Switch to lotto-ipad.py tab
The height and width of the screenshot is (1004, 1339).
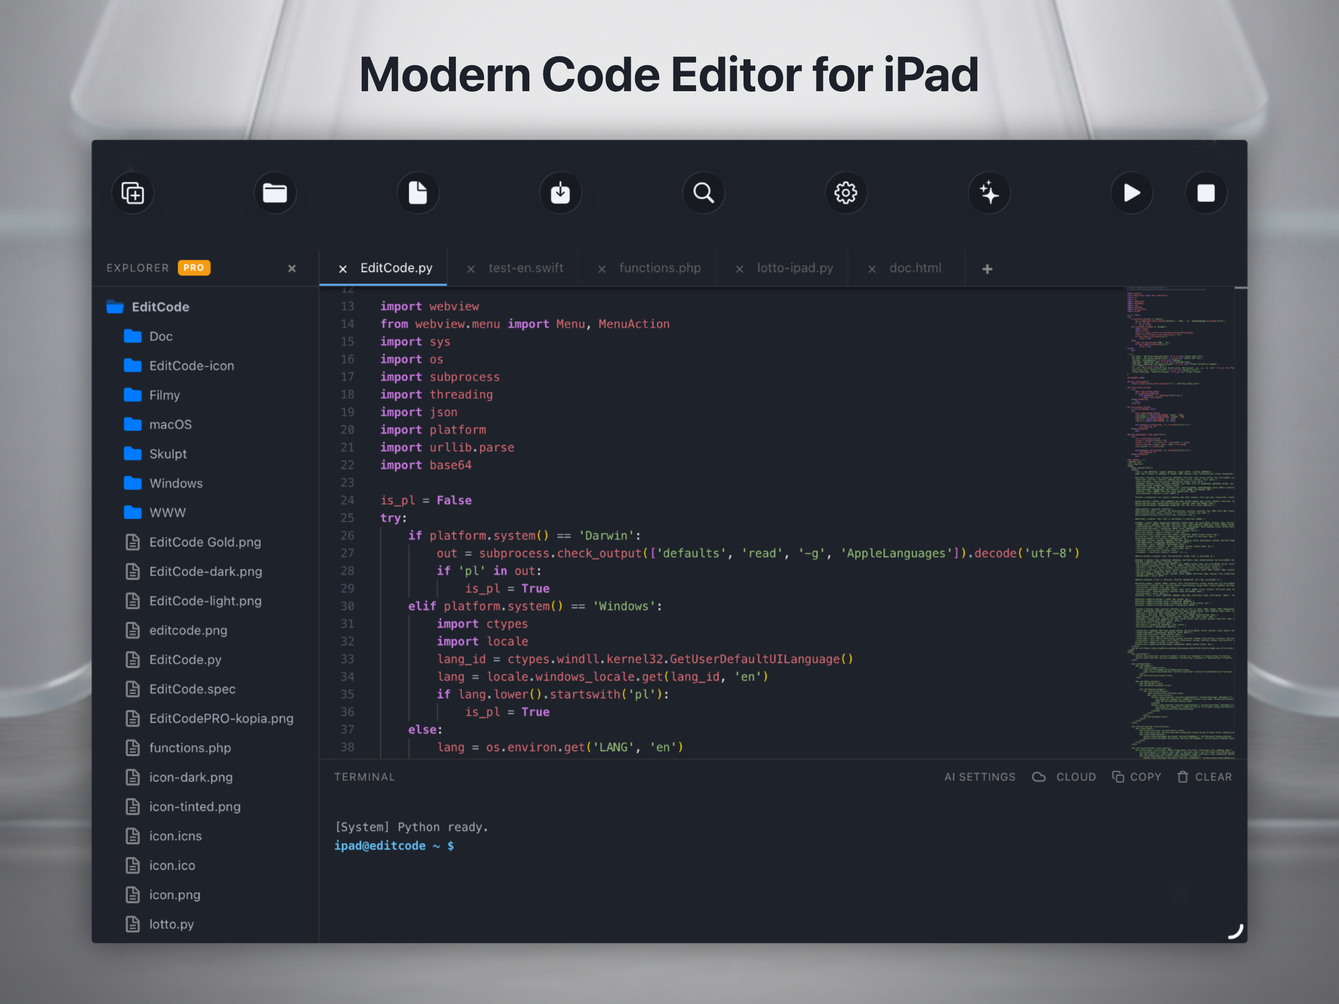(x=795, y=268)
